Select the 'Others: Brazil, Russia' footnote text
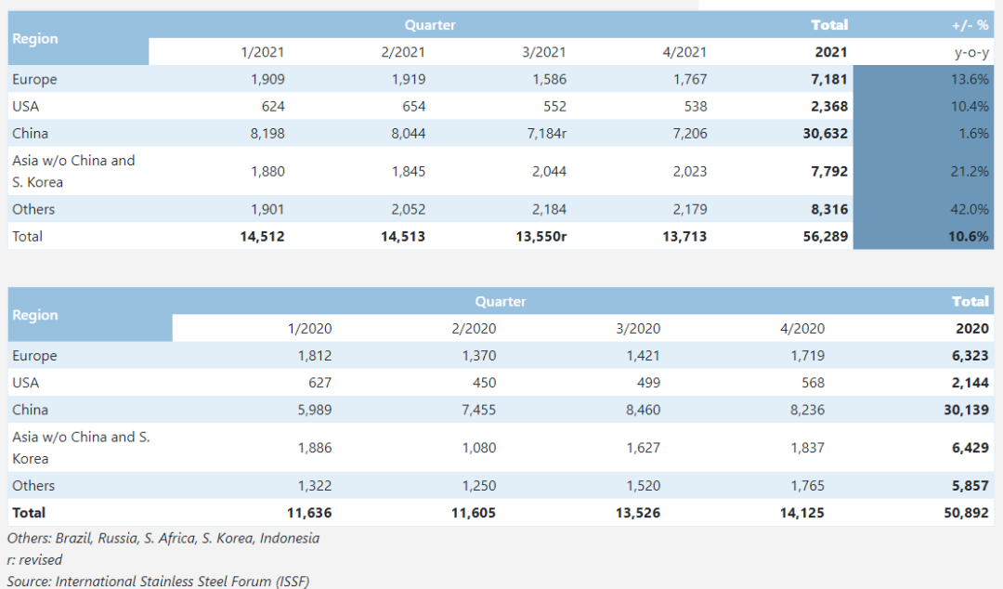The width and height of the screenshot is (1003, 589). tap(163, 538)
